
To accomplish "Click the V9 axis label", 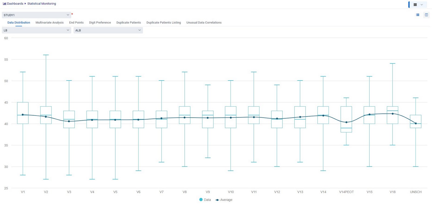I will click(208, 192).
